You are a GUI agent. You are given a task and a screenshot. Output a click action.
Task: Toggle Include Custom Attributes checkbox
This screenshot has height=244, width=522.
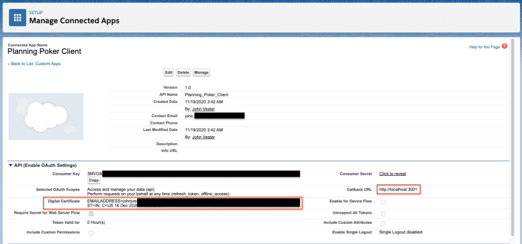pos(384,223)
